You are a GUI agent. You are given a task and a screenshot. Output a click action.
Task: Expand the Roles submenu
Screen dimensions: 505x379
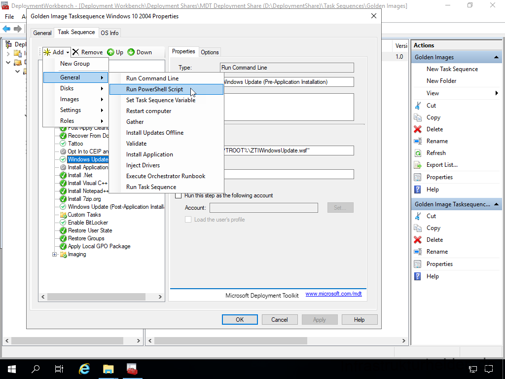click(75, 121)
